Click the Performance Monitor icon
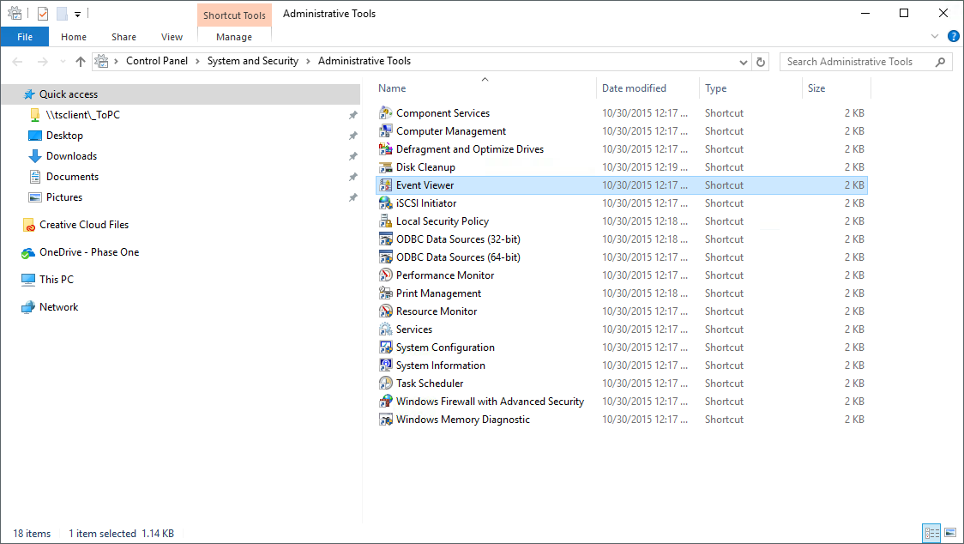 (x=385, y=275)
